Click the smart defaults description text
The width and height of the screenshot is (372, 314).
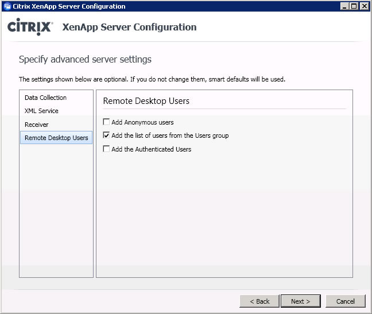[152, 79]
